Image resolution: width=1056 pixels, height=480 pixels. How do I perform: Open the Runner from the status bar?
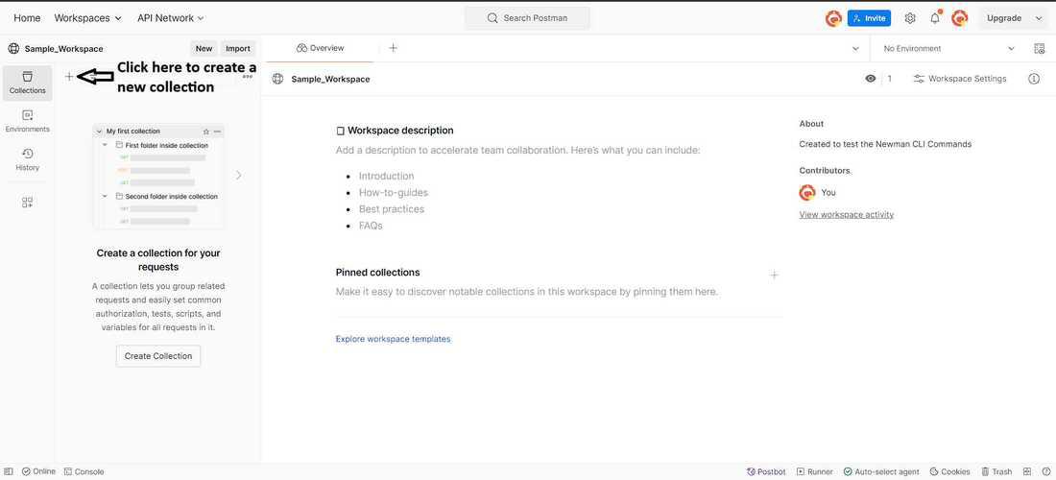coord(815,472)
